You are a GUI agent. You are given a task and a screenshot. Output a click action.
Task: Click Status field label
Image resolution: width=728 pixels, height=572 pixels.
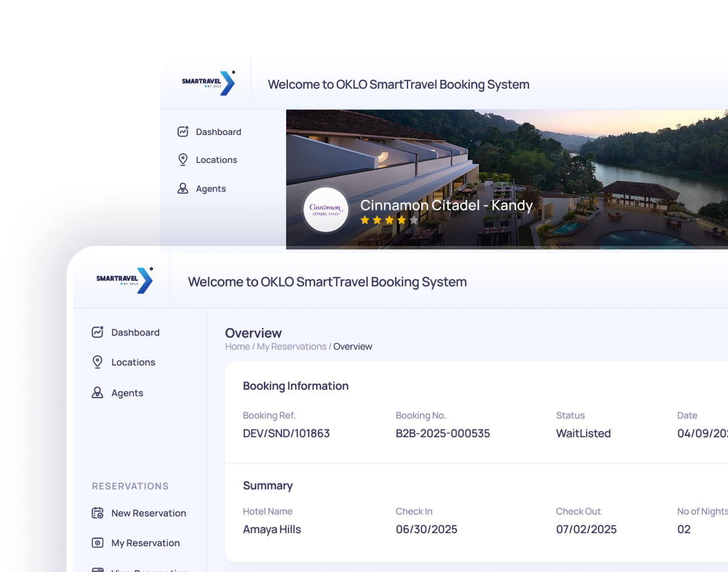(570, 415)
